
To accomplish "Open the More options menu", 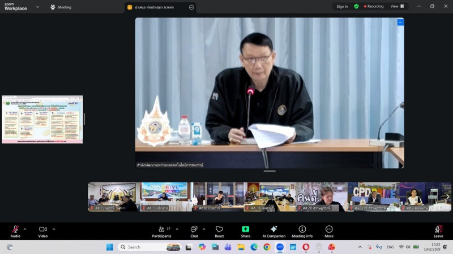I will [329, 230].
